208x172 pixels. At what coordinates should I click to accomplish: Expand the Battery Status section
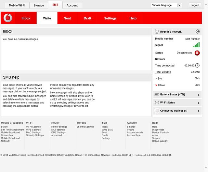[x=198, y=95]
